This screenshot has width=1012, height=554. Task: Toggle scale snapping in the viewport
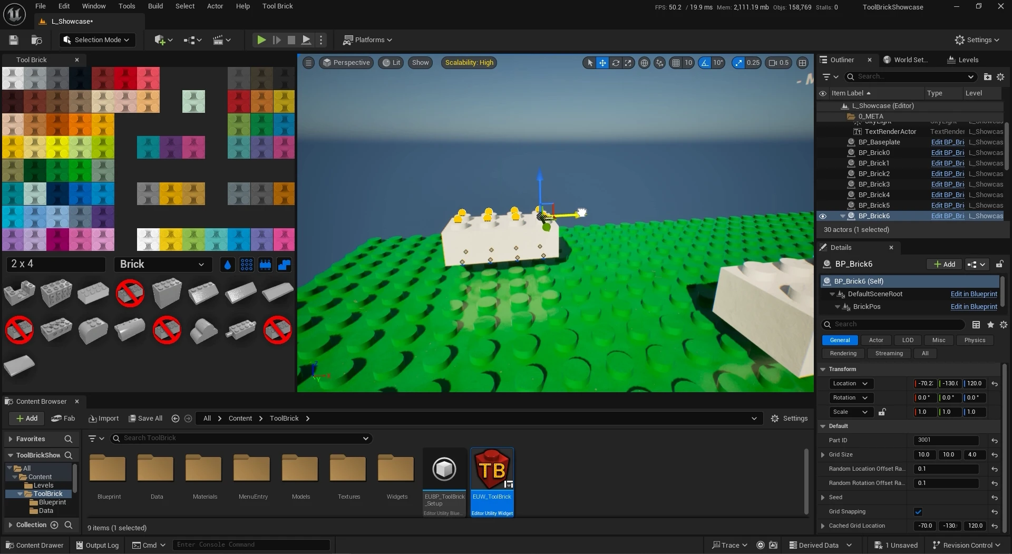pyautogui.click(x=739, y=63)
